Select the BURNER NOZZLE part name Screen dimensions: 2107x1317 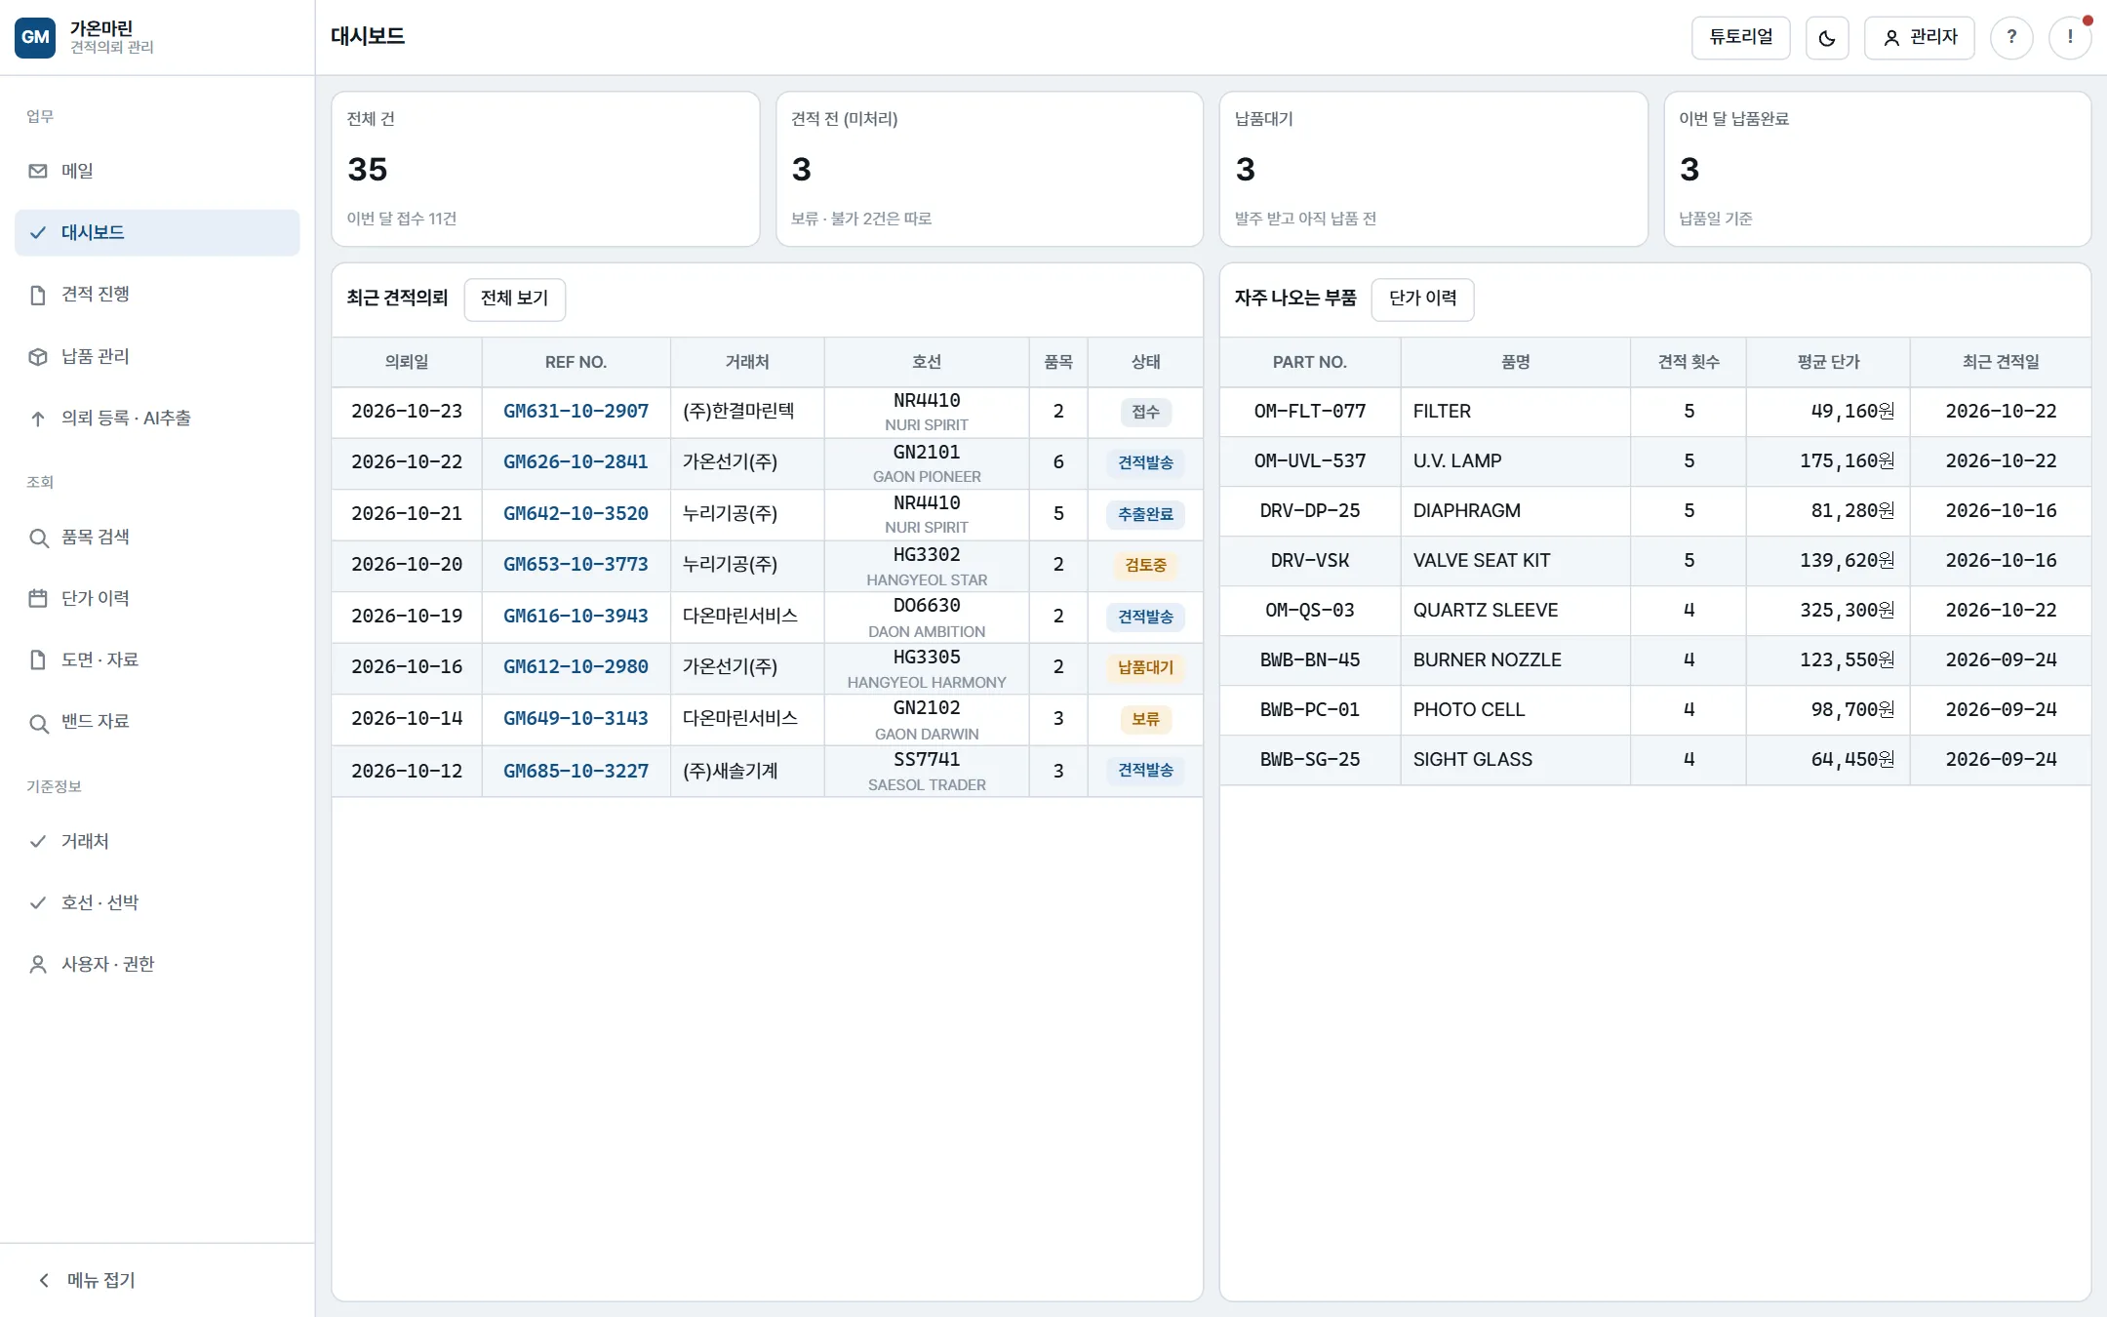(x=1487, y=660)
